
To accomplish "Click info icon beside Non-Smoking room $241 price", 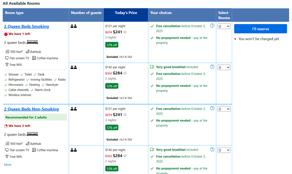I will [125, 115].
